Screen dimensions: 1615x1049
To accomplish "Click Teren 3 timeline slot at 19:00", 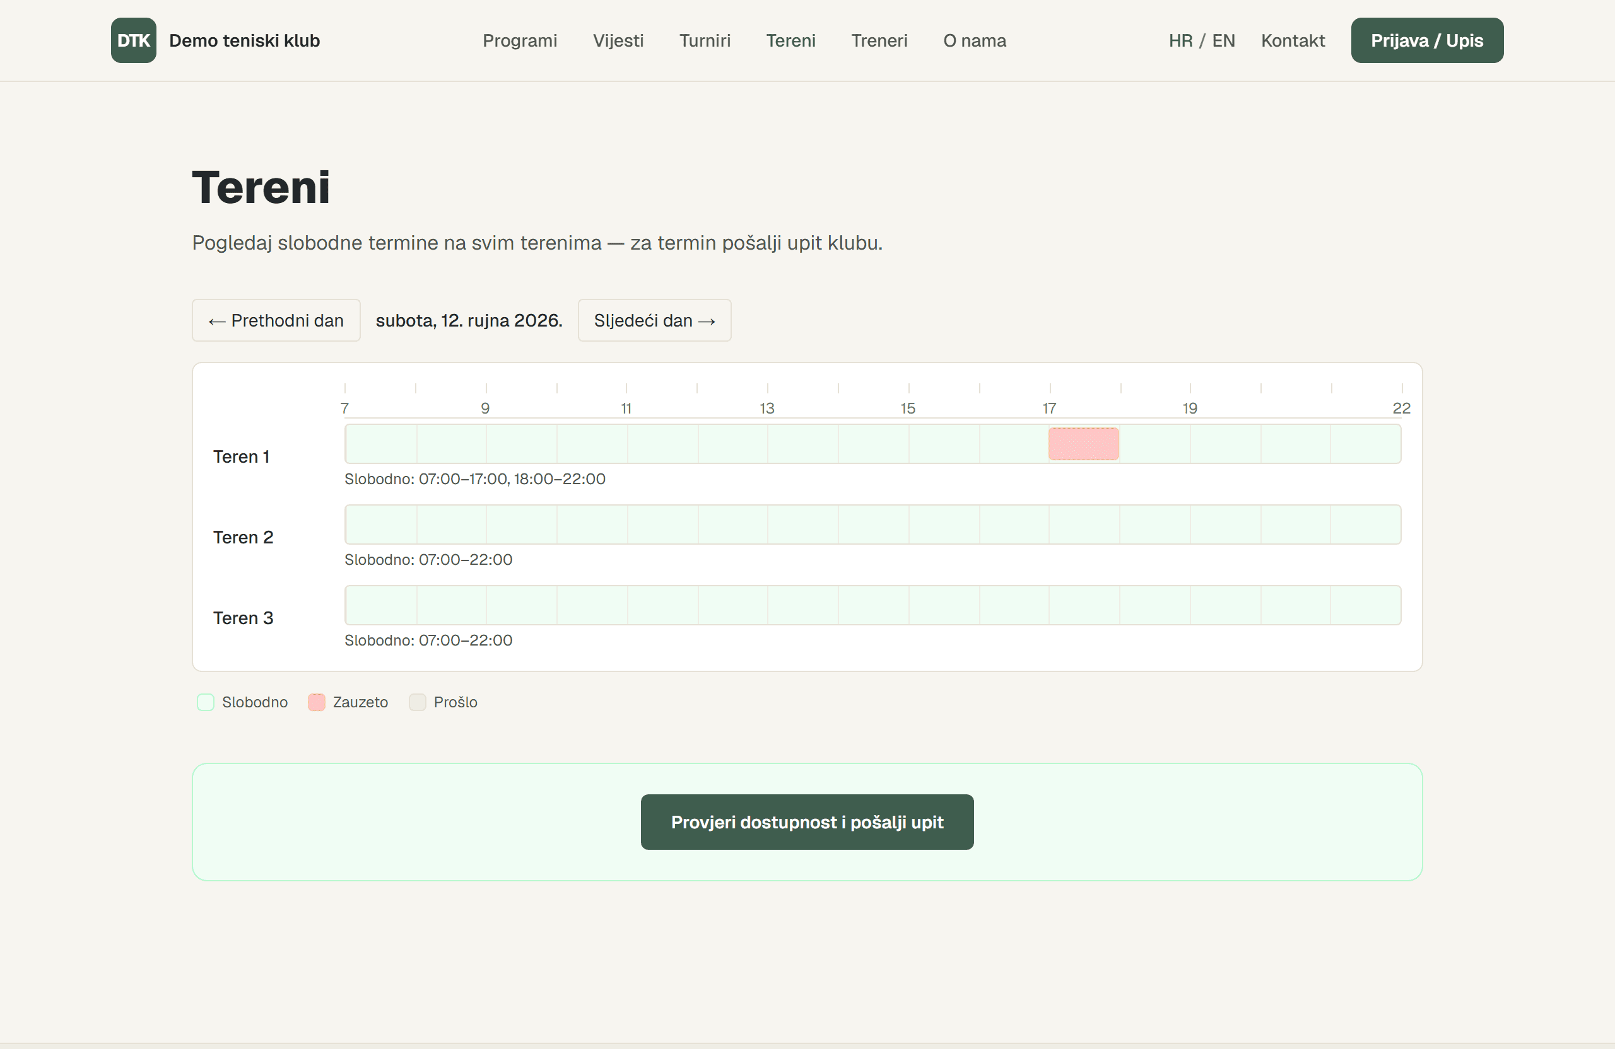I will click(x=1226, y=605).
